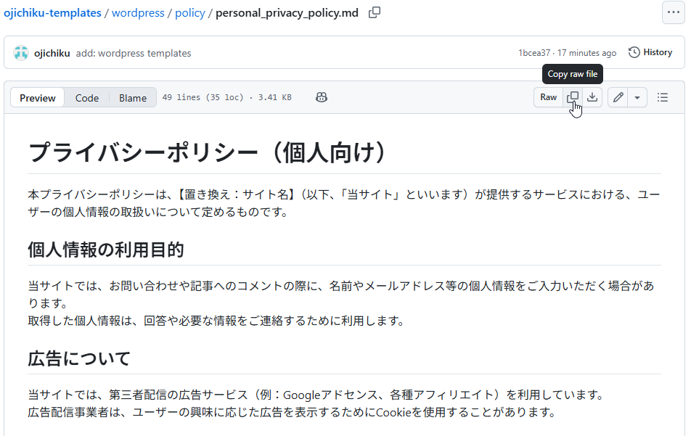Copy raw file contents
This screenshot has width=691, height=436.
click(573, 97)
